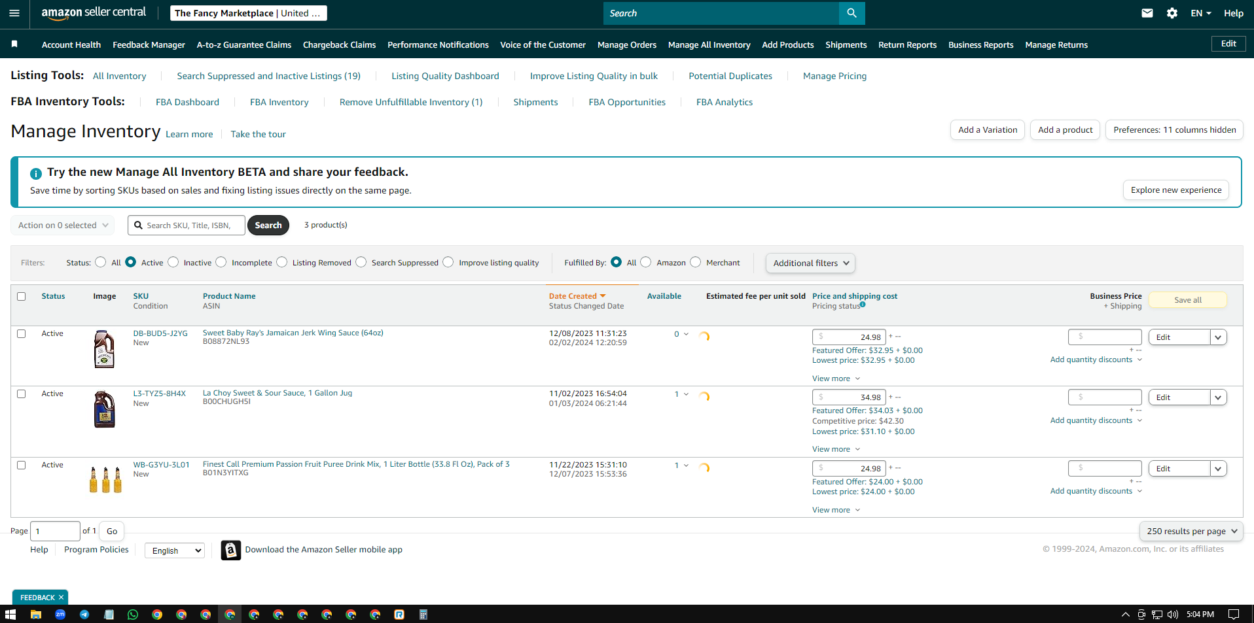
Task: Open the Jamaican Jerk Wing Sauce product image
Action: point(104,349)
